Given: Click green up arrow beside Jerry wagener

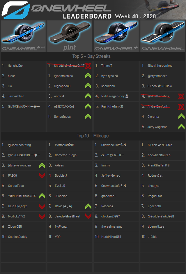Looking at the screenshot, I should point(181,127).
